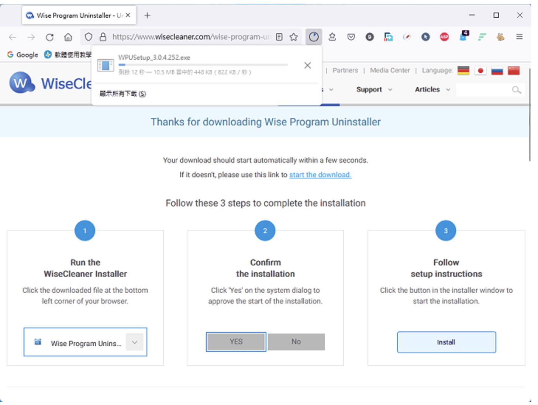The image size is (538, 405).
Task: Click the page vertical scrollbar
Action: click(530, 114)
